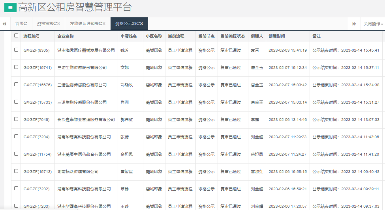
Task: Click company 湖南麓辰中医药教育有限公司
Action: 84,154
